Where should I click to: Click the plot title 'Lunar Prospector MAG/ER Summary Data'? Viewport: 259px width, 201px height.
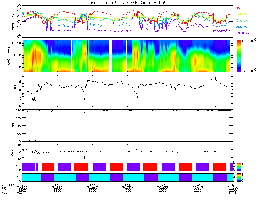pos(127,3)
